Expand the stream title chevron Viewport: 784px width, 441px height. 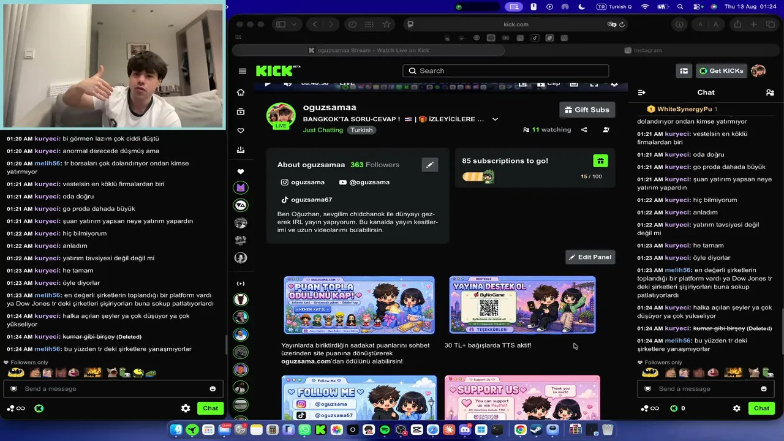click(x=495, y=119)
